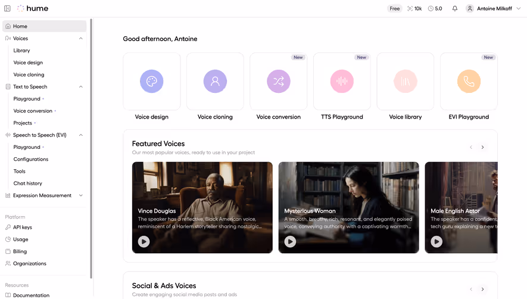The height and width of the screenshot is (299, 527).
Task: Open the Vince Douglas voice card
Action: [202, 207]
